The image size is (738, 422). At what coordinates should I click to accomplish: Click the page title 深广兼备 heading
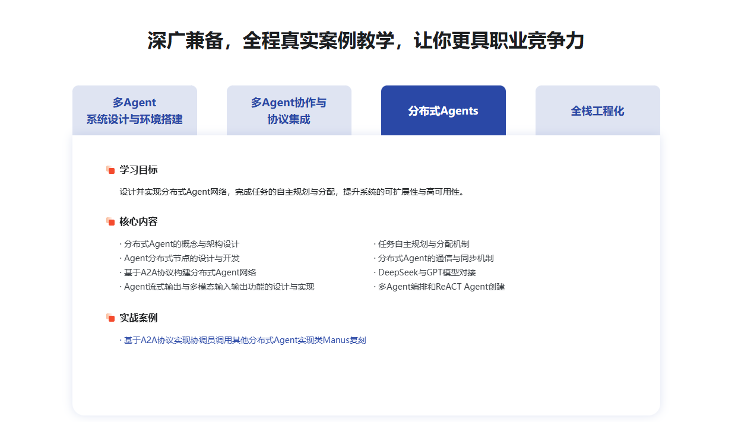pyautogui.click(x=366, y=41)
